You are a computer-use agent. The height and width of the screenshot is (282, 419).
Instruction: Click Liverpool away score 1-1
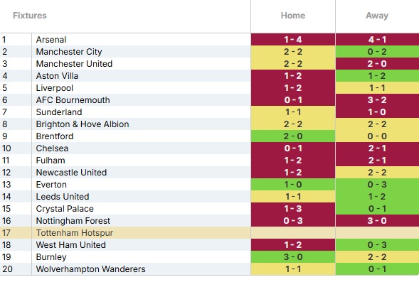pyautogui.click(x=377, y=88)
